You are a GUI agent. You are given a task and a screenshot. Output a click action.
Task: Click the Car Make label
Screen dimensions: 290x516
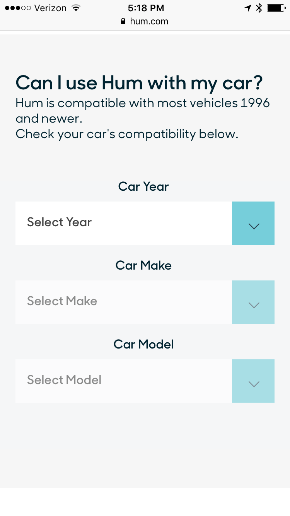143,265
